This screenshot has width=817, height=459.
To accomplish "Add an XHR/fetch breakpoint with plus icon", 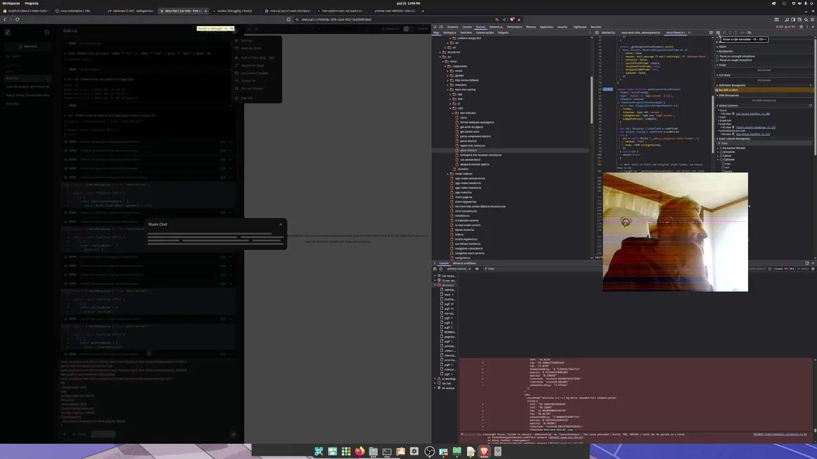I will [811, 85].
